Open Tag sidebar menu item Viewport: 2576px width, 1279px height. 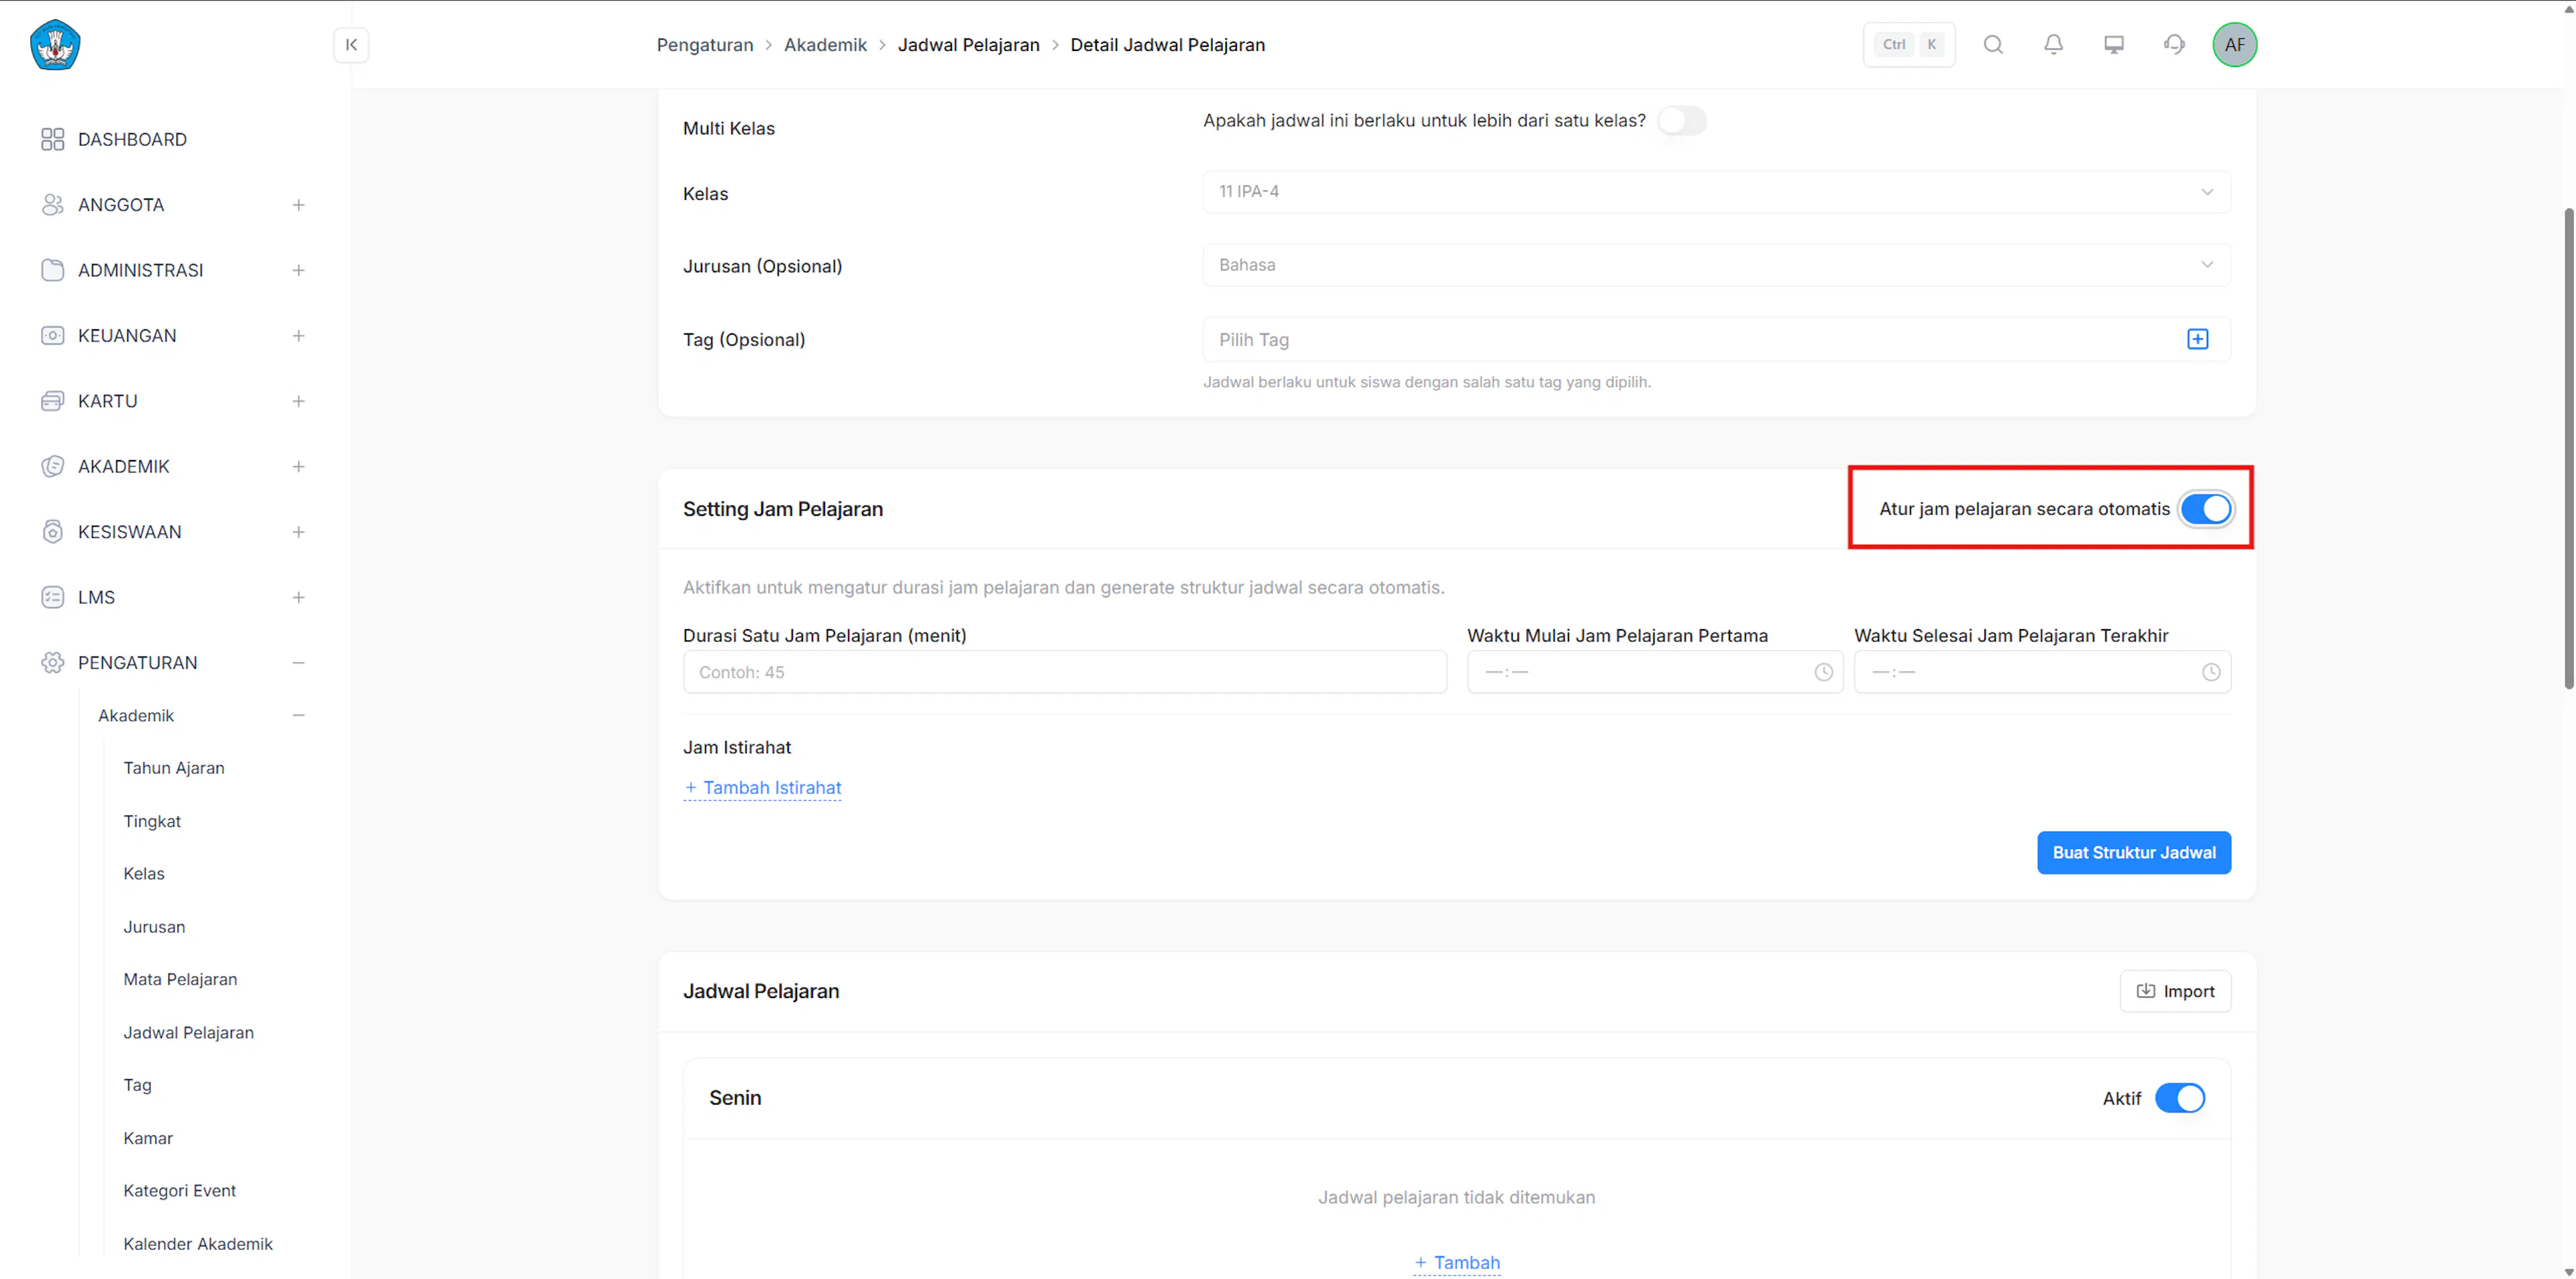(137, 1085)
